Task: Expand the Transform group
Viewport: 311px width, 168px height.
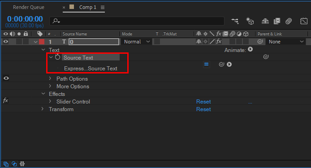Action: [43, 109]
